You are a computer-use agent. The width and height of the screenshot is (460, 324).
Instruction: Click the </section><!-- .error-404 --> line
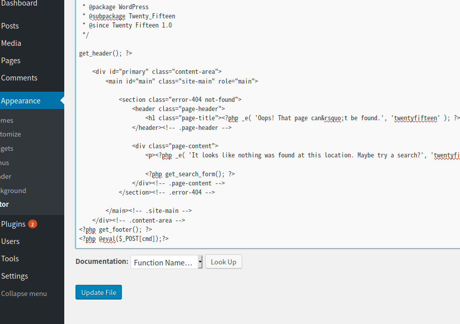167,193
